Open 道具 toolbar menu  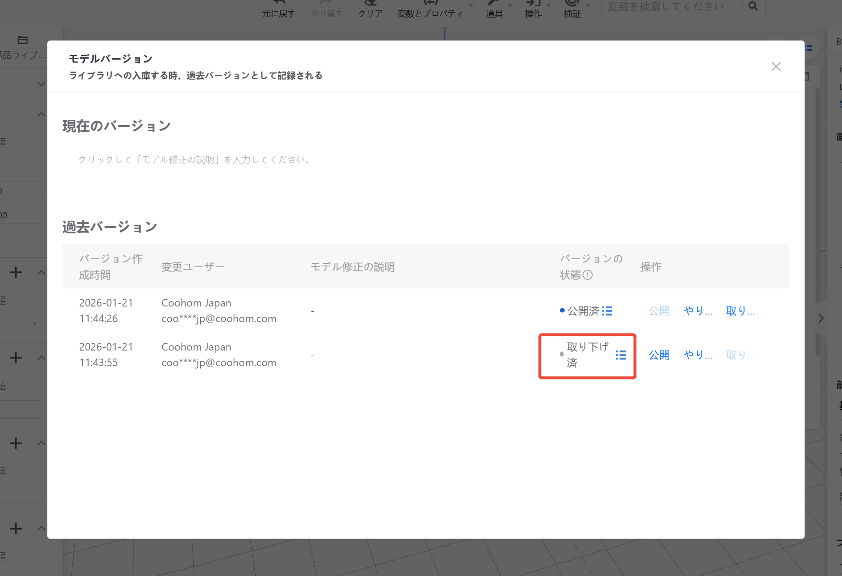tap(495, 9)
